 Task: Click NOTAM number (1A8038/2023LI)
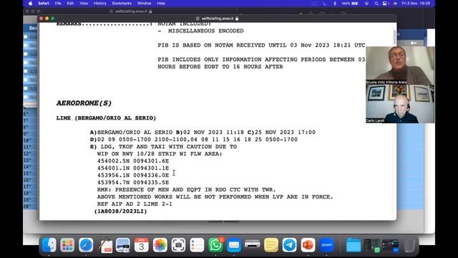click(x=120, y=211)
